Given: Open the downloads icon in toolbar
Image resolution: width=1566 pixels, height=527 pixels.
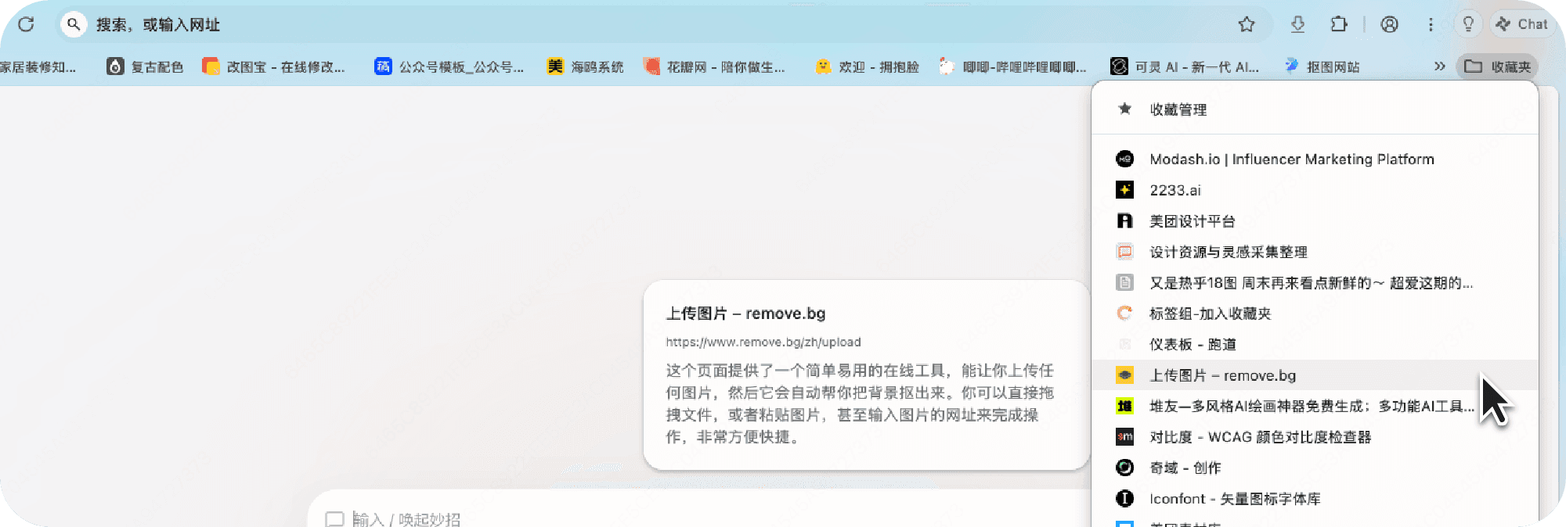Looking at the screenshot, I should click(x=1297, y=24).
